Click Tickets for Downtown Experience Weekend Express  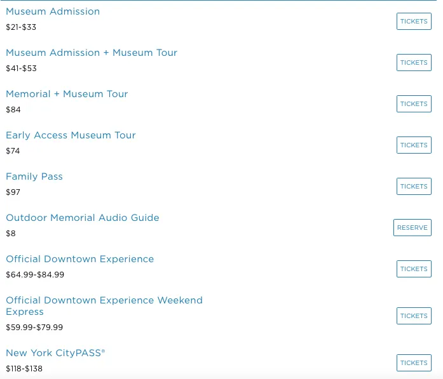[414, 316]
